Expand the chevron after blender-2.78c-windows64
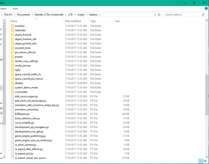Screen dimensions: 209x164 click(66, 15)
